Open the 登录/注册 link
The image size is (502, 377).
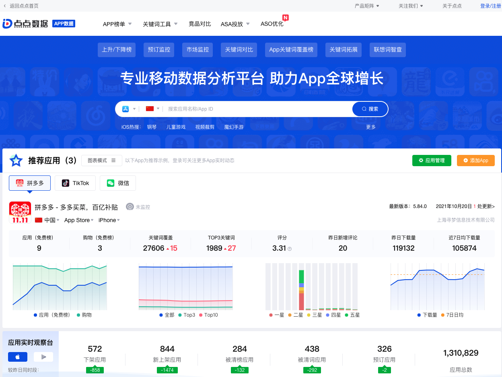490,6
